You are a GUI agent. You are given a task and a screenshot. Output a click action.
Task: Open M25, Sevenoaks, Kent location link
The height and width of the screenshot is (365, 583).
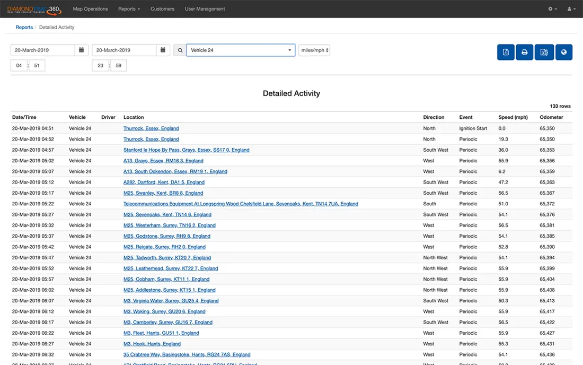167,215
